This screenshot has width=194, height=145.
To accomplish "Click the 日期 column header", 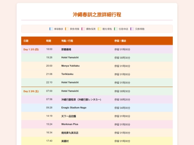I will tap(26, 41).
